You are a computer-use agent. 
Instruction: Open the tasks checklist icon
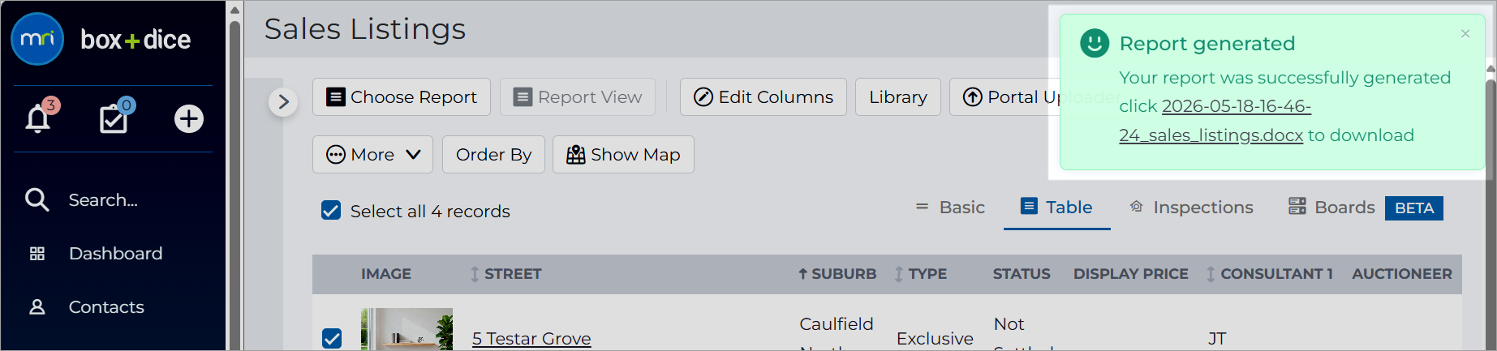(114, 118)
